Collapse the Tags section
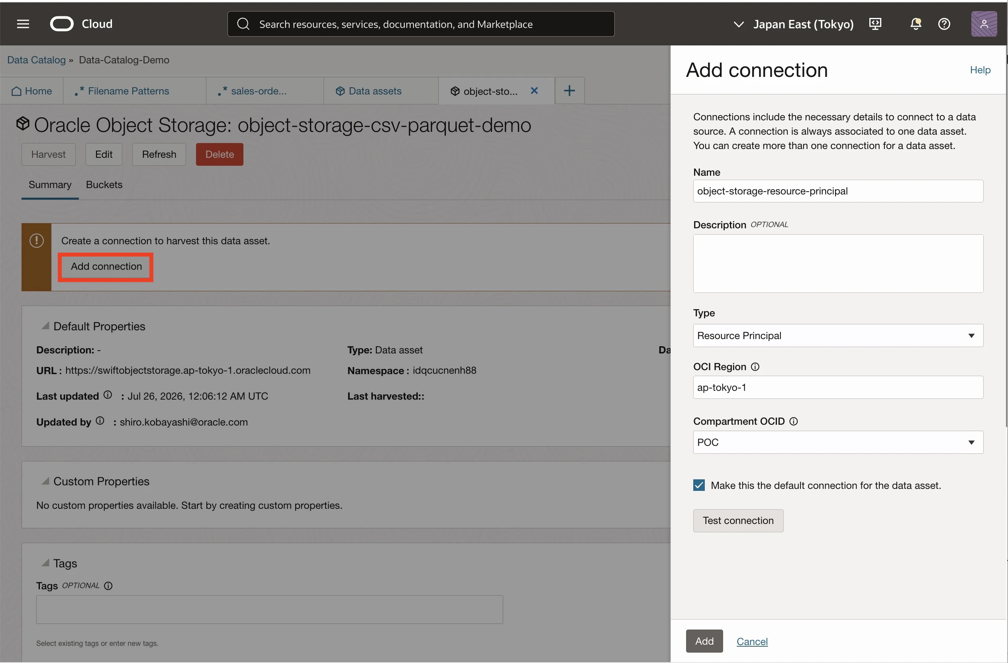Viewport: 1008px width, 663px height. (45, 563)
